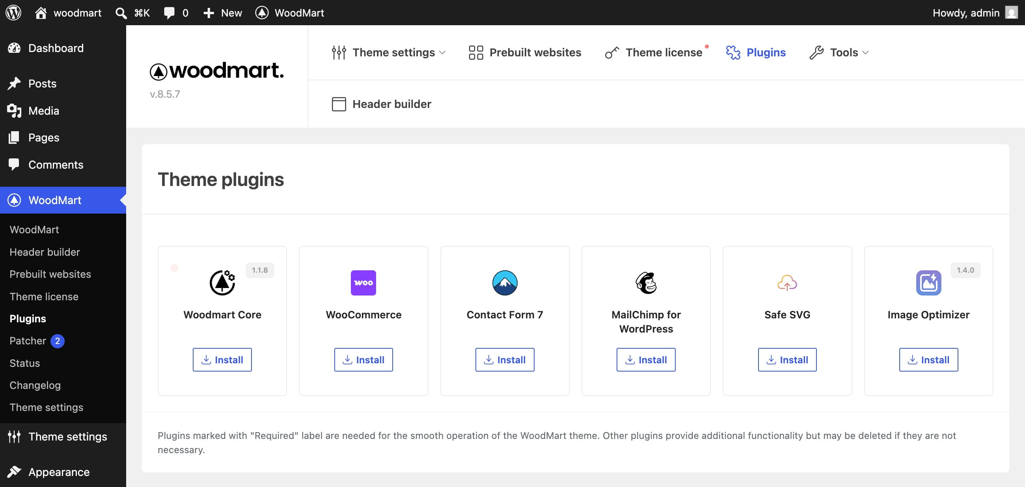Expand Theme settings dropdown chevron
This screenshot has width=1025, height=487.
coord(442,52)
